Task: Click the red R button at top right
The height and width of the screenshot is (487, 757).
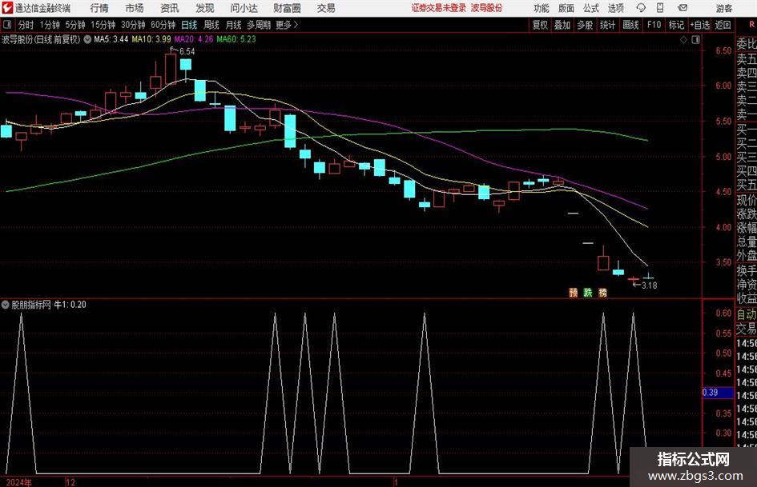Action: [751, 25]
